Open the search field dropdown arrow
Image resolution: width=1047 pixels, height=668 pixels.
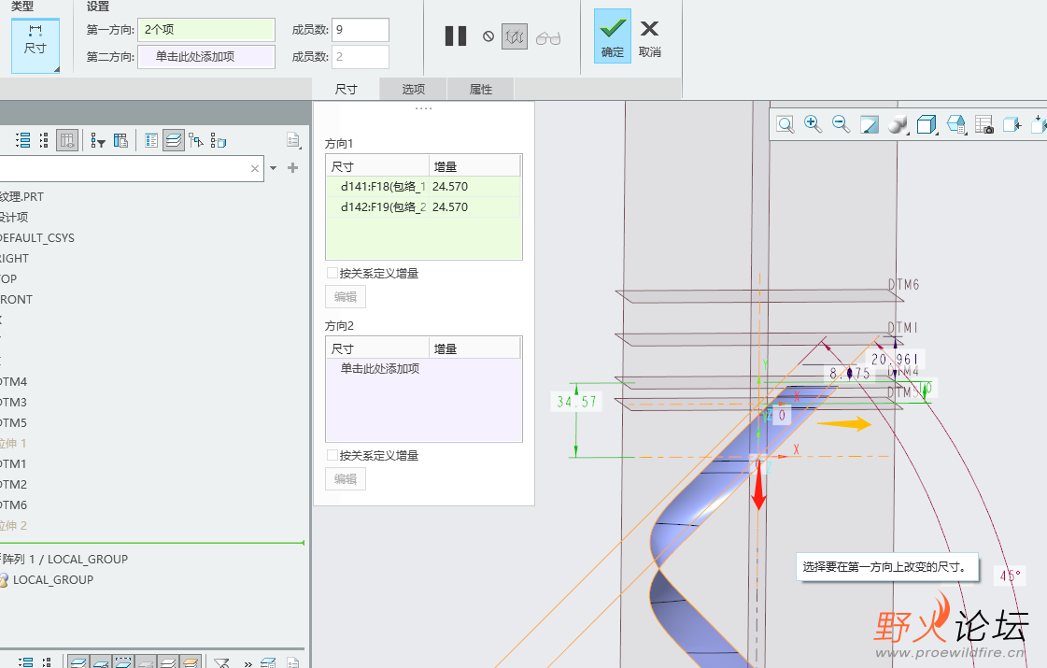point(273,168)
